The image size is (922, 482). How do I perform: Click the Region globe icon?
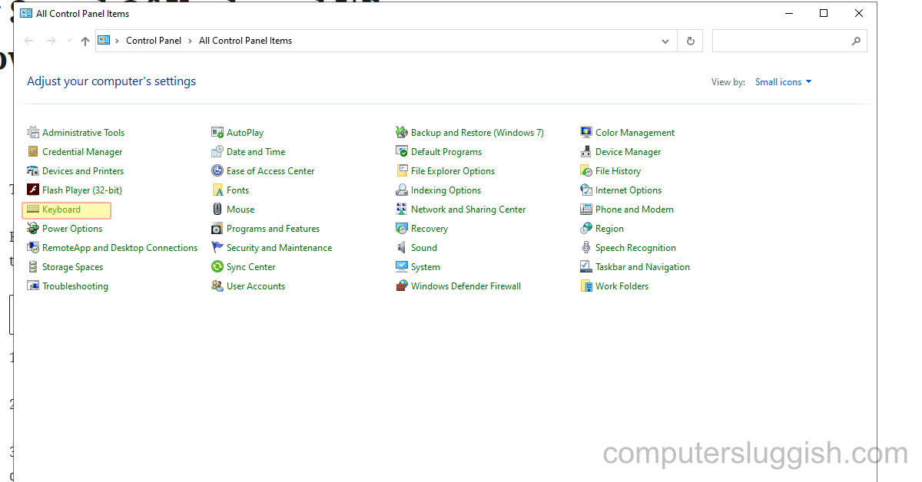(586, 229)
